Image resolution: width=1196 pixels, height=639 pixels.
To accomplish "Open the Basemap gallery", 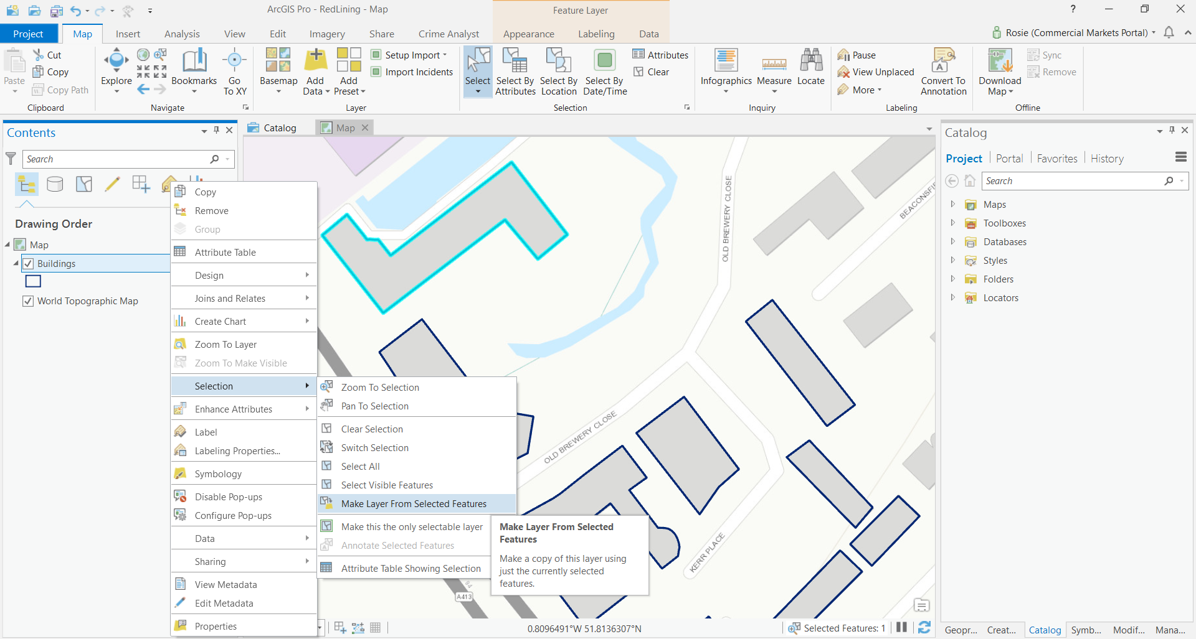I will (x=278, y=70).
